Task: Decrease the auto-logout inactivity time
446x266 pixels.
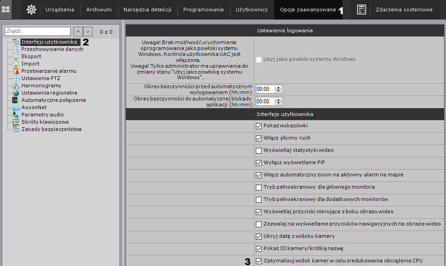Action: click(x=279, y=91)
